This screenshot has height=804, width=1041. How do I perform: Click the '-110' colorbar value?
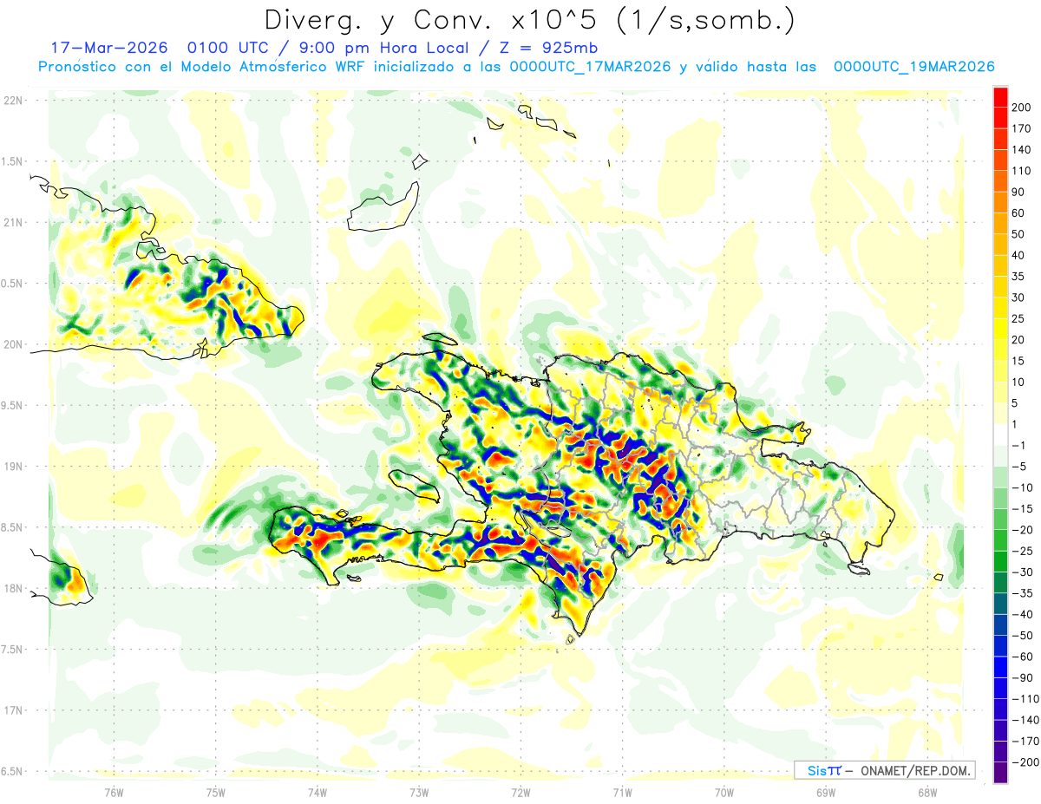click(1025, 699)
